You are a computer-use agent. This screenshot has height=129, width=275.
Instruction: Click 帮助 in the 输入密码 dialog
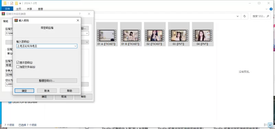point(69,91)
